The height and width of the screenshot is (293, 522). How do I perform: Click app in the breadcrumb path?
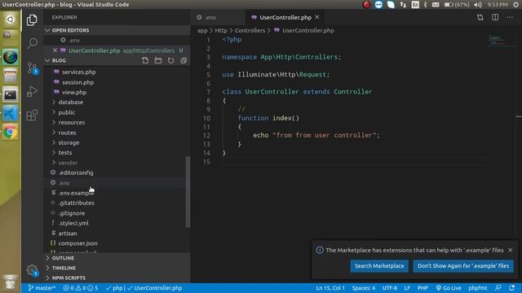[202, 30]
